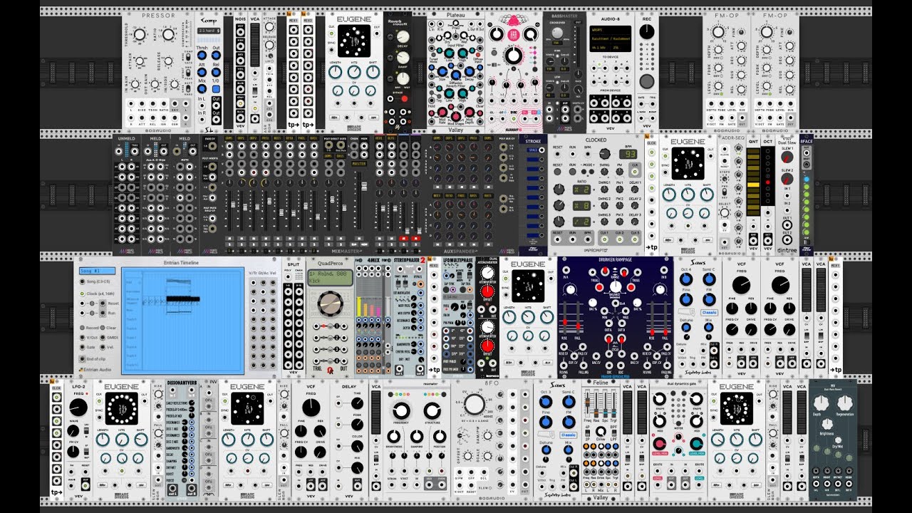
Task: Click Classic on Saws beside 8FO
Action: (568, 434)
